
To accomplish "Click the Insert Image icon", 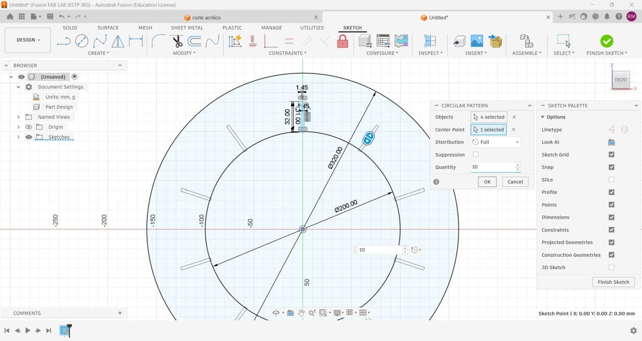I will [x=477, y=41].
